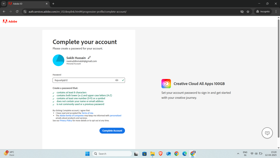Click the page vertical scrollbar

pos(279,78)
